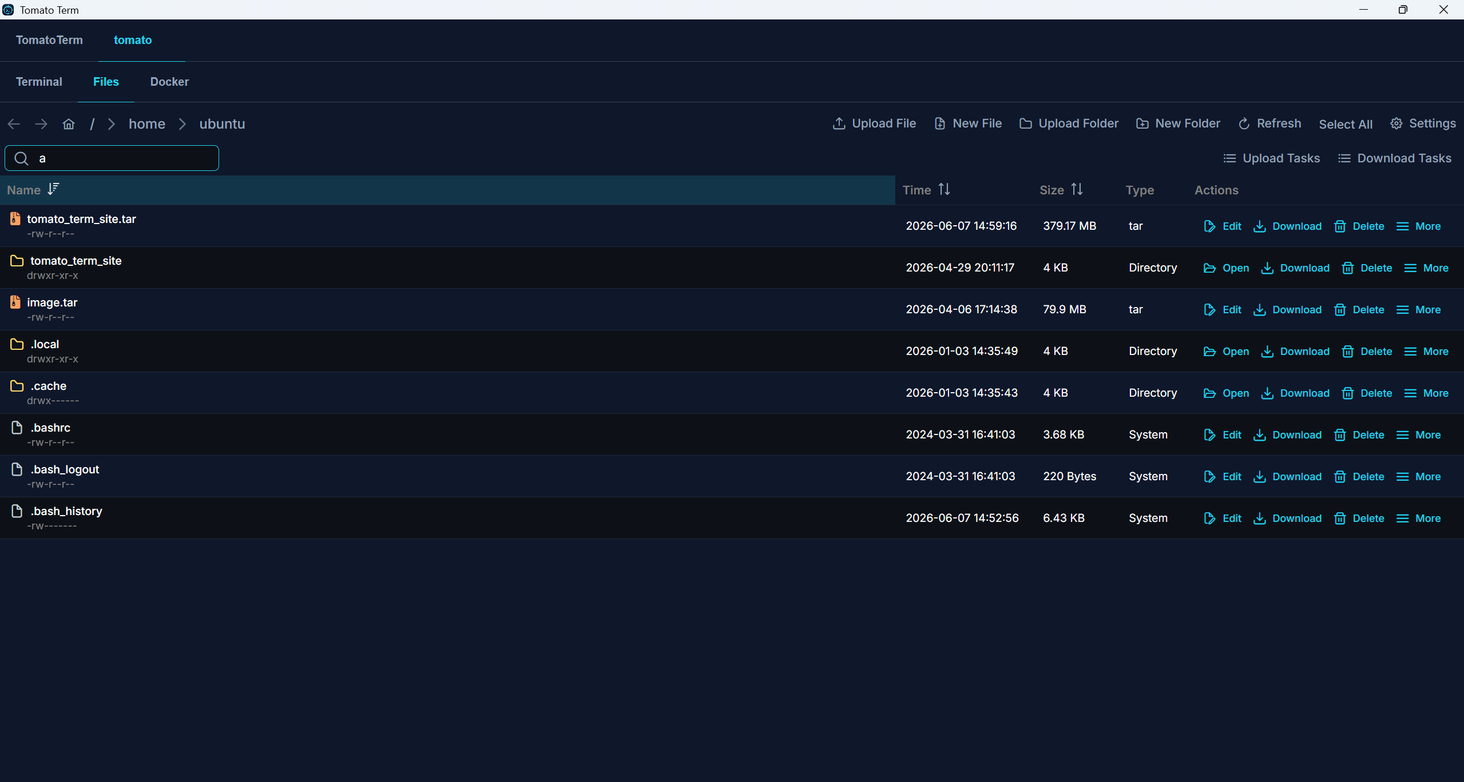Image resolution: width=1464 pixels, height=782 pixels.
Task: Navigate to ubuntu in breadcrumb path
Action: pos(222,124)
